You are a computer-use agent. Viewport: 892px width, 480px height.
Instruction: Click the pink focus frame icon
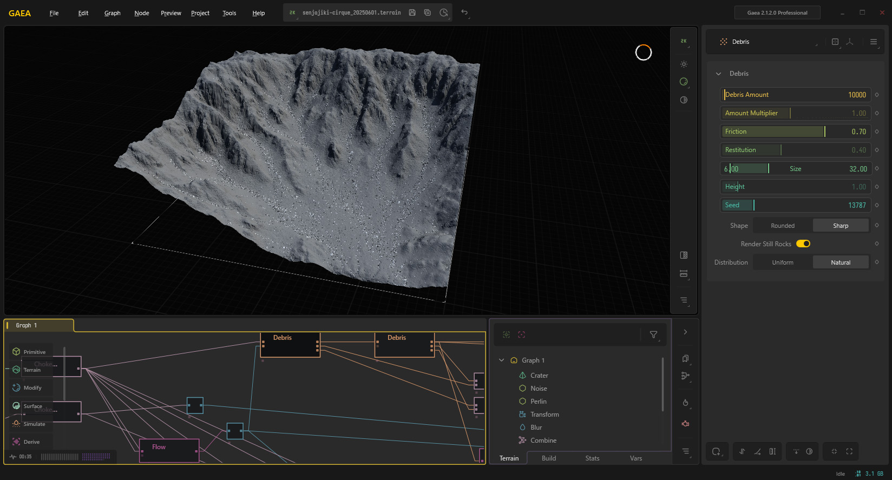tap(522, 334)
